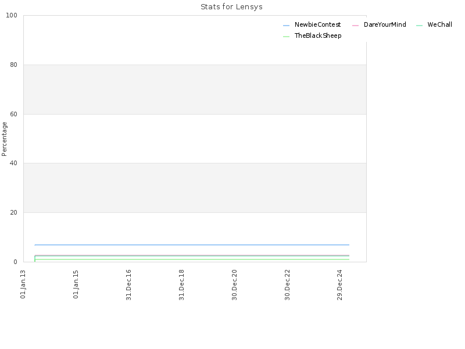Viewport: 465px width, 349px height.
Task: Click the chart title Stats for Lensys
Action: click(x=231, y=7)
